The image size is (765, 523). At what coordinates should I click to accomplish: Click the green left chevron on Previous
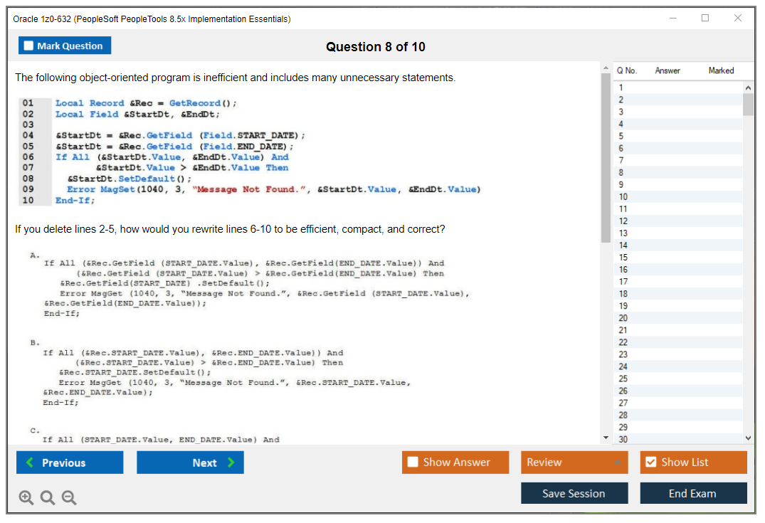pyautogui.click(x=29, y=462)
